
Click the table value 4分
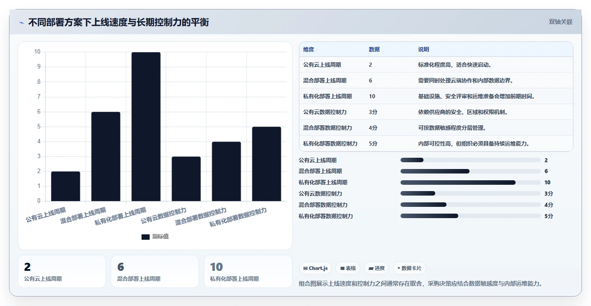coord(373,128)
